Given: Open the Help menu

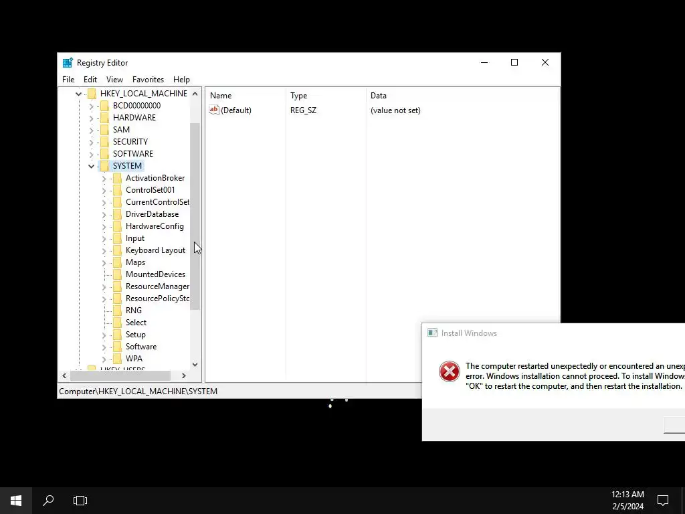Looking at the screenshot, I should pyautogui.click(x=181, y=80).
